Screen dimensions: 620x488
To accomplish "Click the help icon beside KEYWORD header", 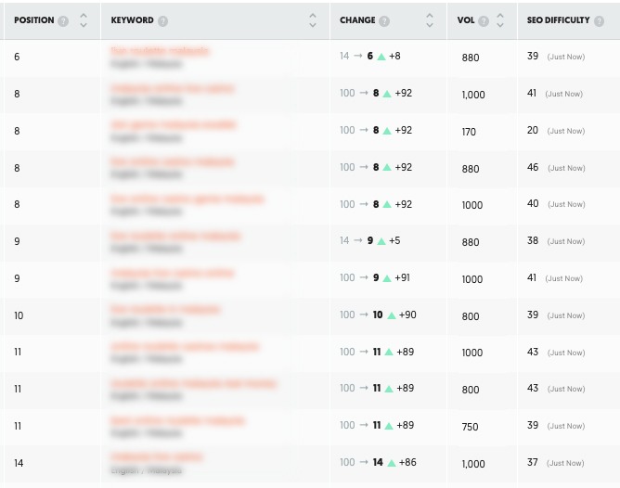I will pyautogui.click(x=162, y=21).
